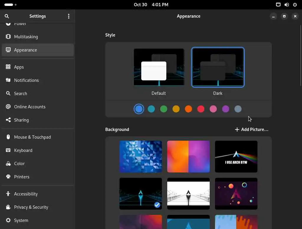
Task: Choose the red accent color
Action: click(201, 109)
